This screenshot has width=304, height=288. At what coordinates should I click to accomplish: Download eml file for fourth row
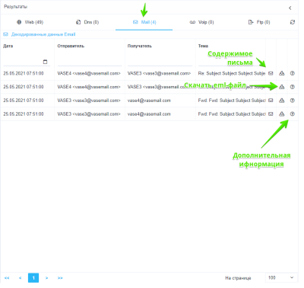281,114
